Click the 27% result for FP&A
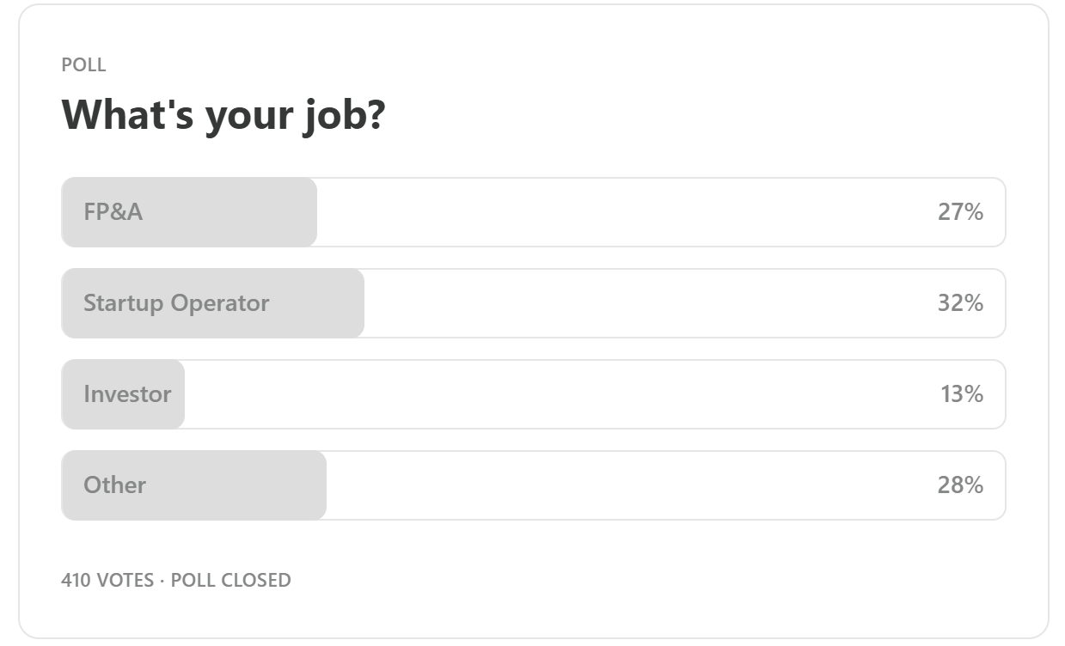 pos(960,212)
